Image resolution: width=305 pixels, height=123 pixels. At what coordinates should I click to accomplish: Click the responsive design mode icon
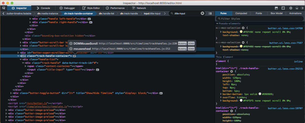pos(284,8)
